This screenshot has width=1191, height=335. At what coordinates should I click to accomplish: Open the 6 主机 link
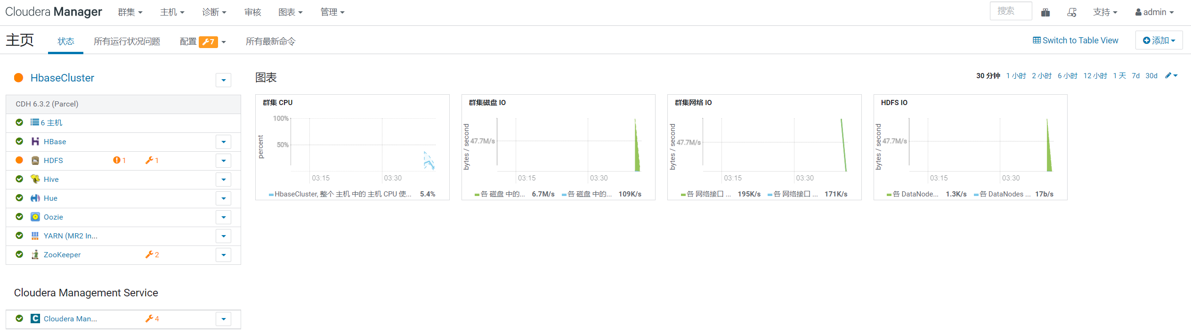(51, 123)
